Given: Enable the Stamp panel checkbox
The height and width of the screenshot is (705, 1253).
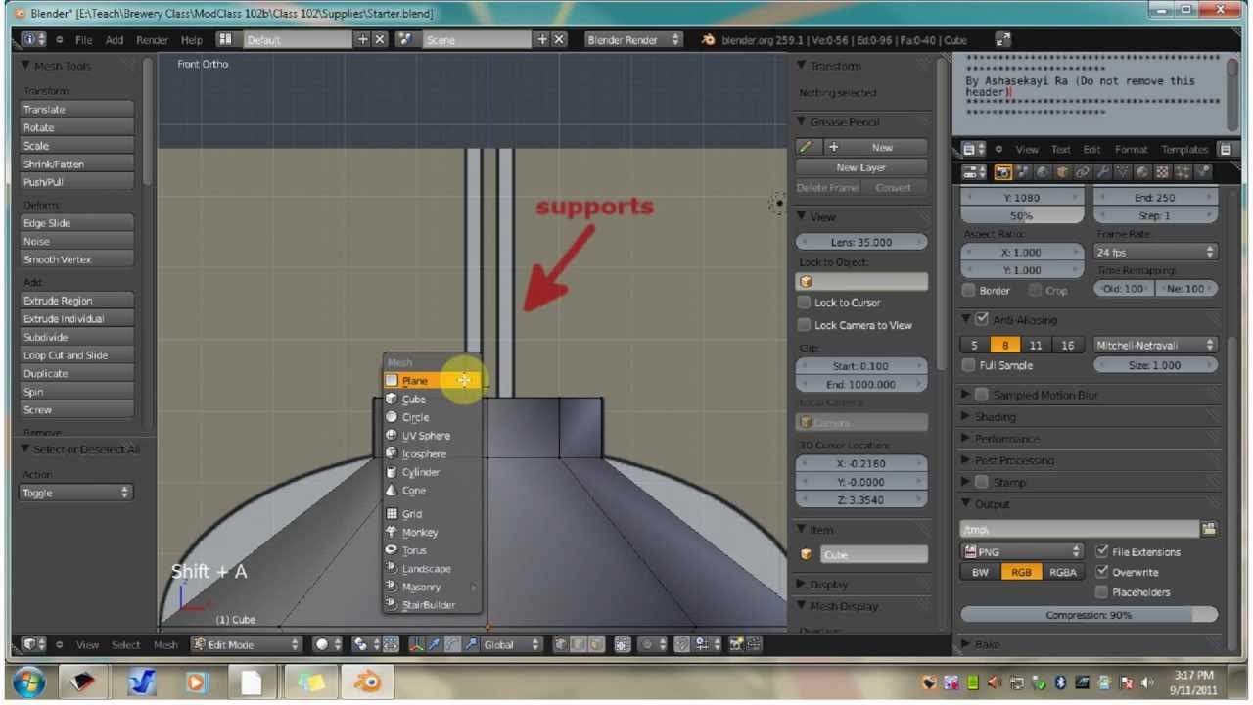Looking at the screenshot, I should (982, 482).
